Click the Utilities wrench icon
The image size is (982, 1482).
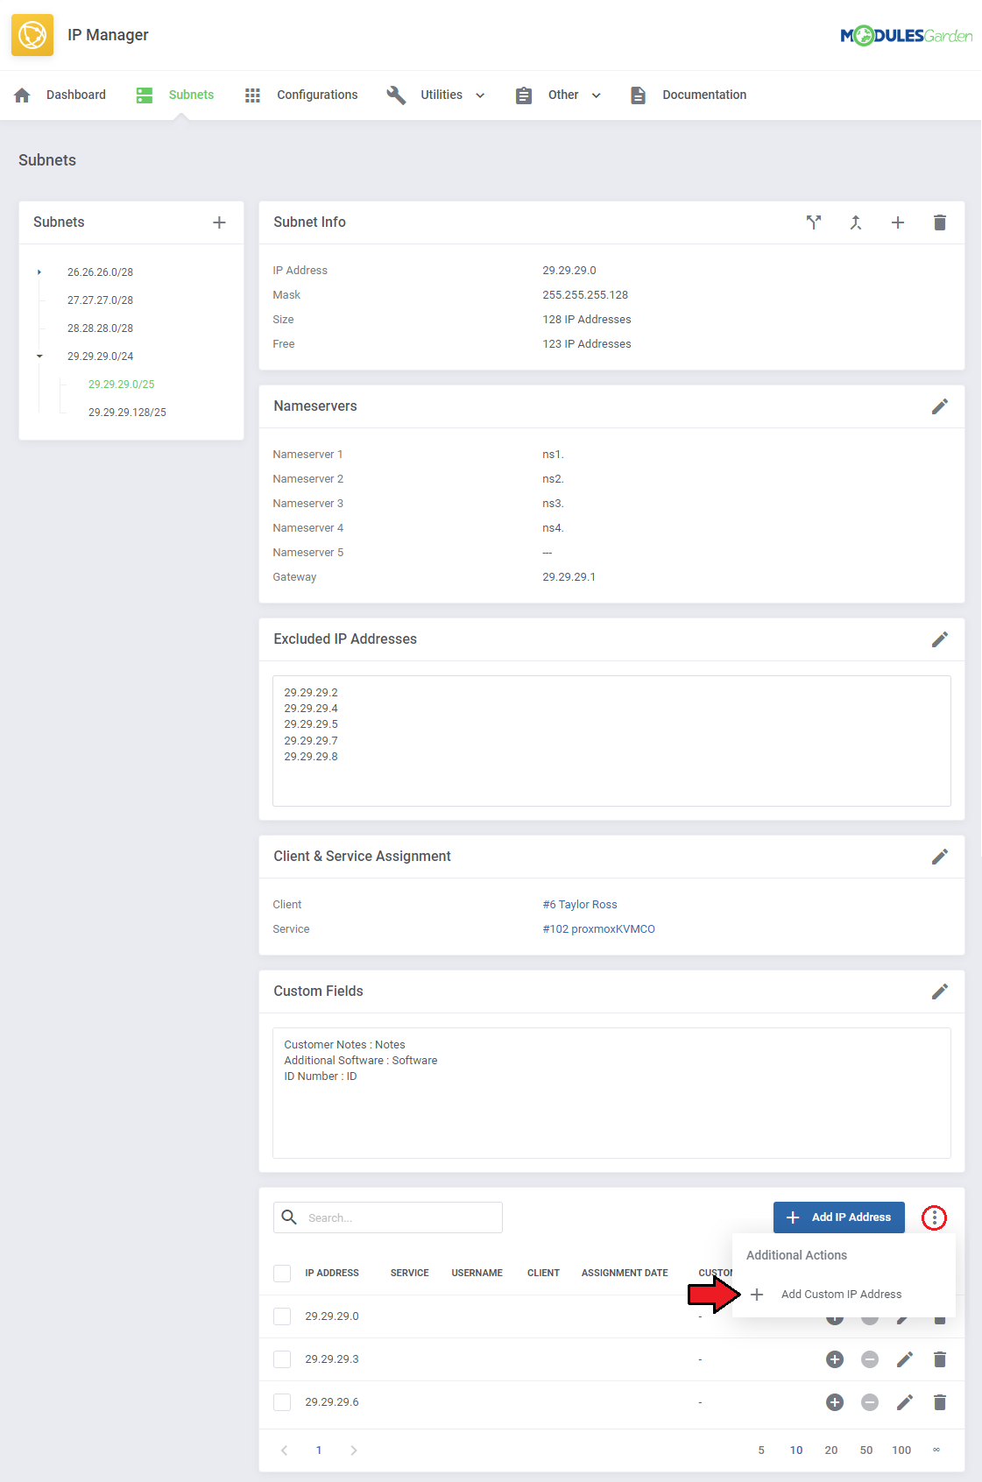(x=396, y=95)
